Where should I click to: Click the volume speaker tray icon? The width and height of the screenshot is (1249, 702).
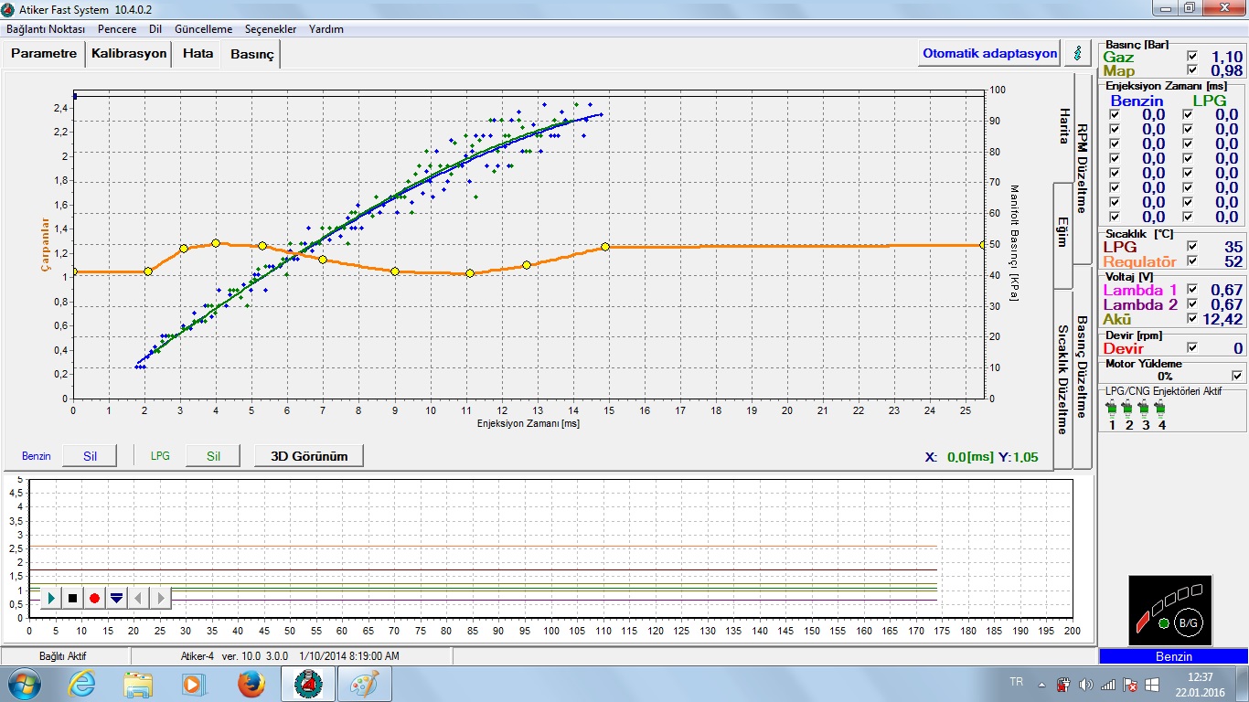[x=1085, y=685]
